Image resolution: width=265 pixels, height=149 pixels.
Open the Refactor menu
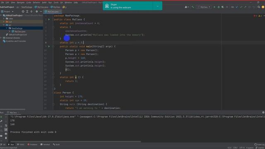pos(36,2)
